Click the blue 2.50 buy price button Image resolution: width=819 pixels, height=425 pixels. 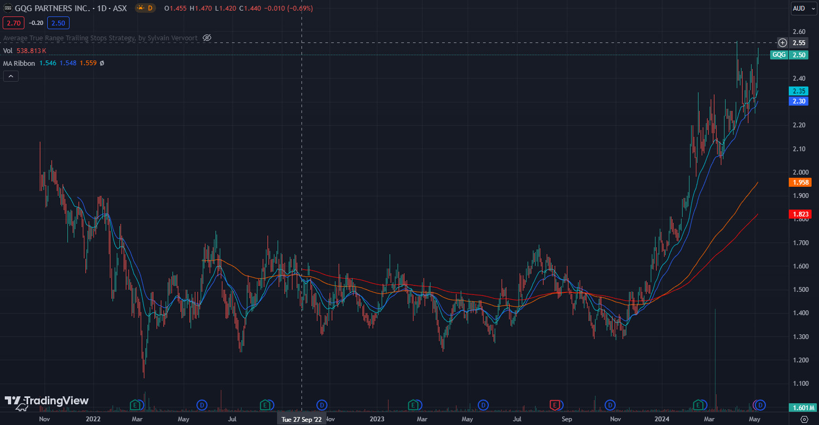click(x=58, y=23)
